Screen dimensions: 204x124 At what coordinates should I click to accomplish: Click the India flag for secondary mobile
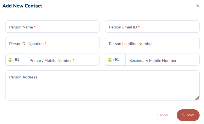coord(110,60)
